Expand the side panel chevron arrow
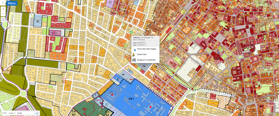Screen dimensions: 279x116 click(2, 3)
